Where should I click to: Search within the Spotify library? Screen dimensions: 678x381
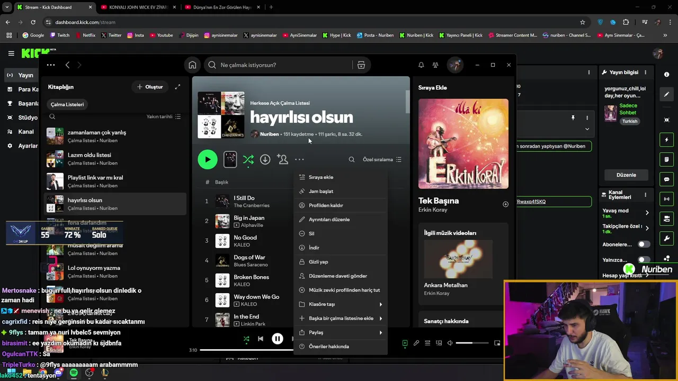point(52,116)
